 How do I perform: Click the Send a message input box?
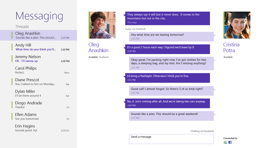tap(171, 139)
